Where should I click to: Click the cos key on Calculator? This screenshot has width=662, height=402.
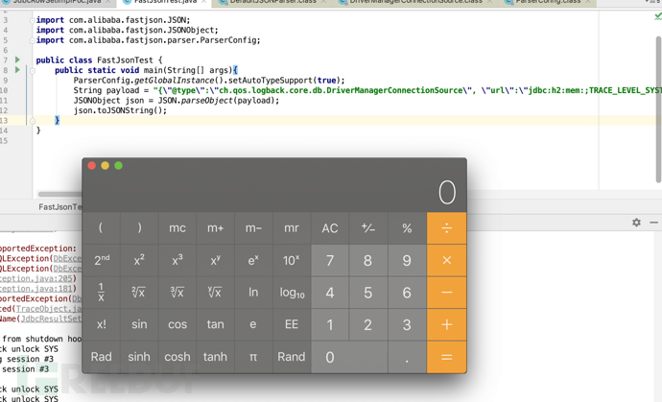click(x=177, y=324)
